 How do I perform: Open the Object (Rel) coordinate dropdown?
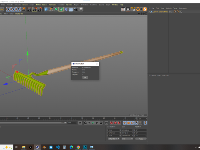(114, 139)
